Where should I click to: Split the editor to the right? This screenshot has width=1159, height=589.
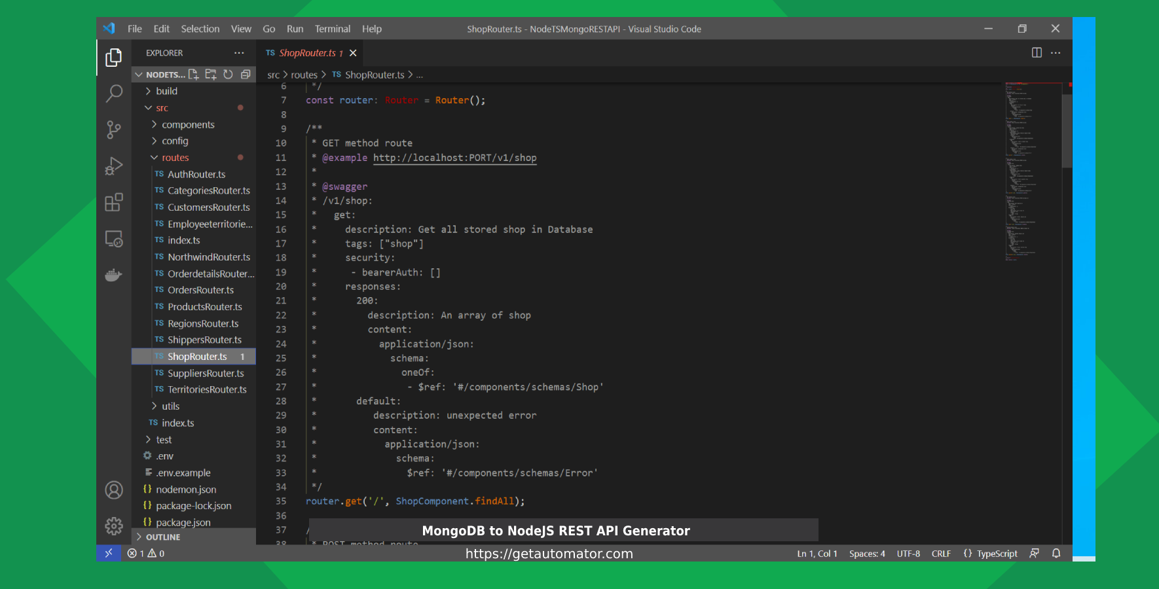pyautogui.click(x=1037, y=52)
